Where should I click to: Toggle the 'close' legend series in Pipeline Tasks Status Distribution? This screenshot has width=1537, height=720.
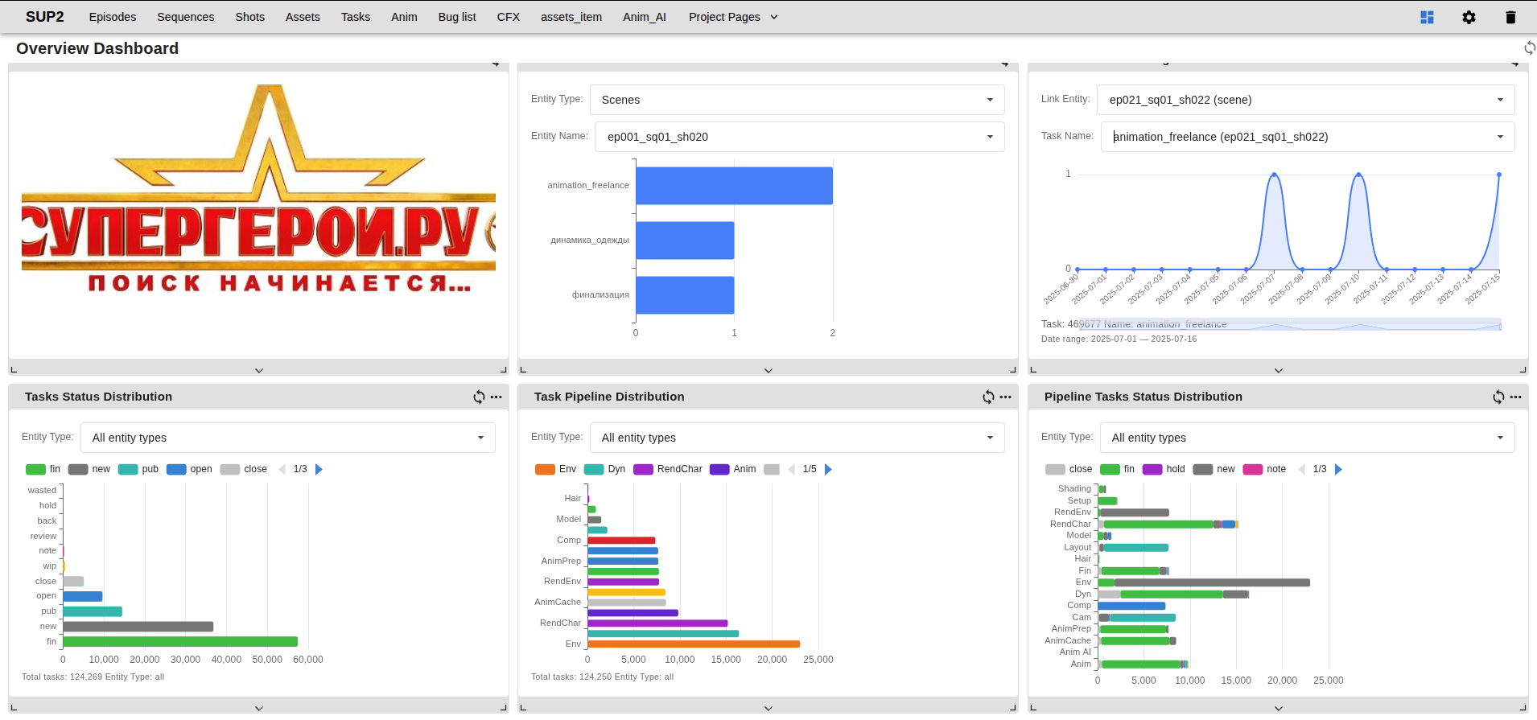click(x=1069, y=469)
